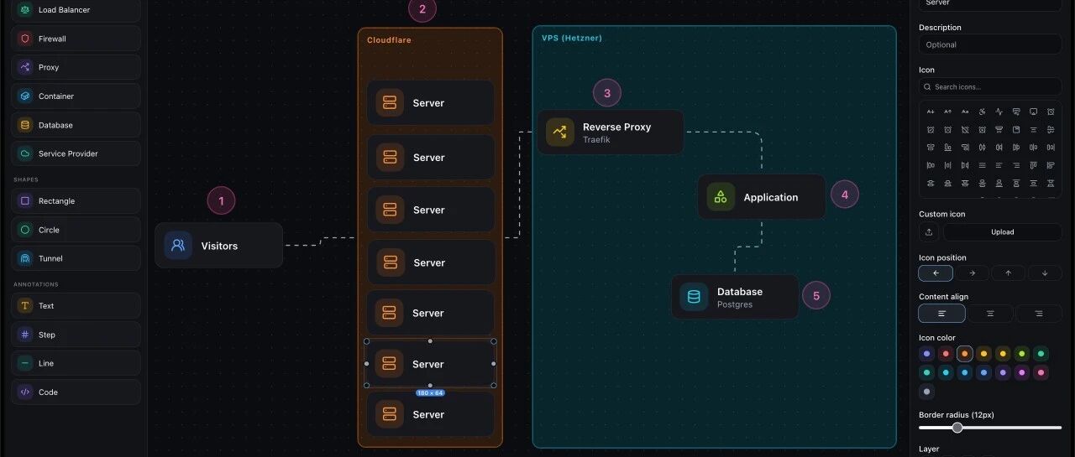
Task: Click the Traefik Reverse Proxy node icon
Action: pyautogui.click(x=559, y=132)
